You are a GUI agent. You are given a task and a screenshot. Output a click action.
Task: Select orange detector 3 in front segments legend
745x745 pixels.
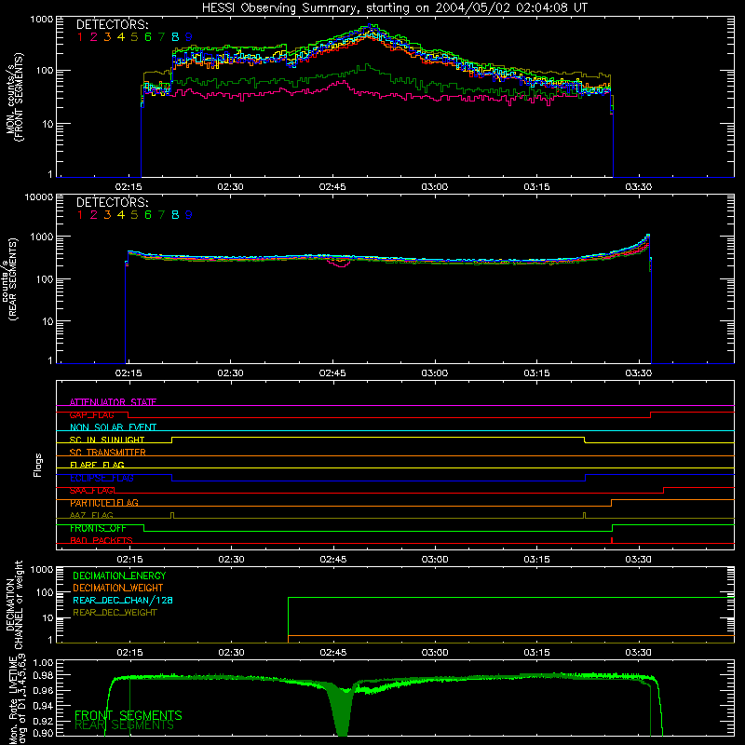pos(107,37)
